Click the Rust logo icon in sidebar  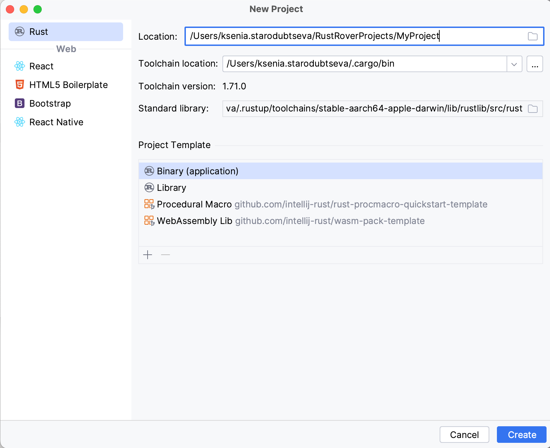pyautogui.click(x=20, y=32)
